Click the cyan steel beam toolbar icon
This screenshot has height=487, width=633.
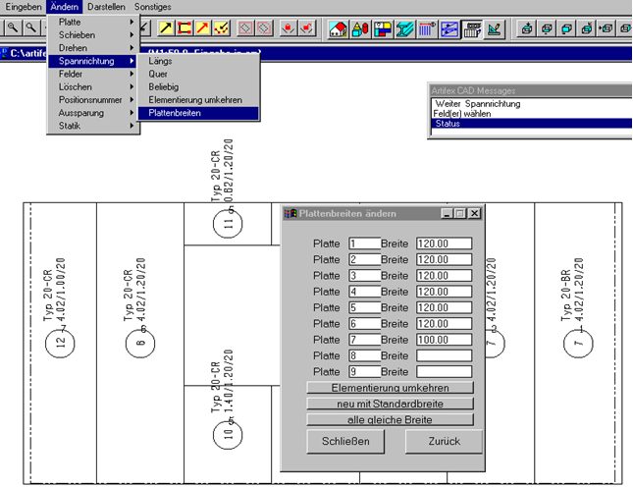click(x=404, y=28)
